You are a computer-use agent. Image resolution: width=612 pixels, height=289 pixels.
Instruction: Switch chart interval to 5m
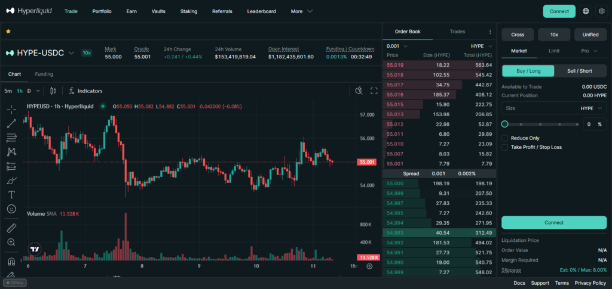coord(8,91)
